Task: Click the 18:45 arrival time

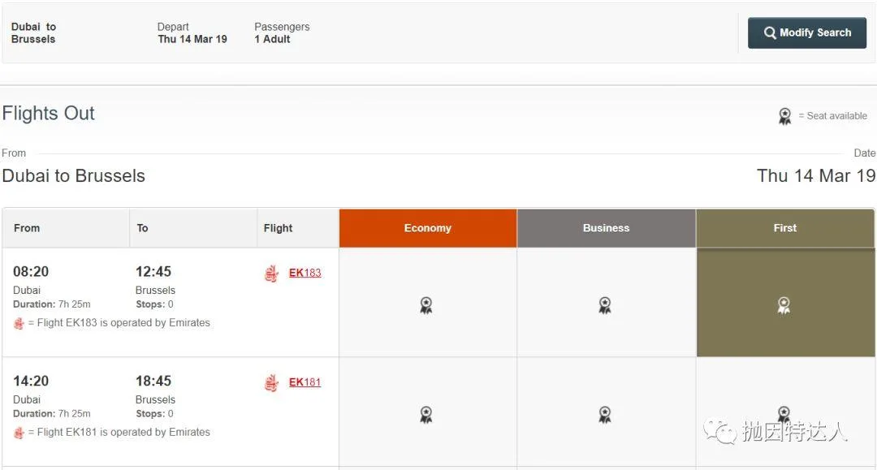Action: (x=153, y=382)
